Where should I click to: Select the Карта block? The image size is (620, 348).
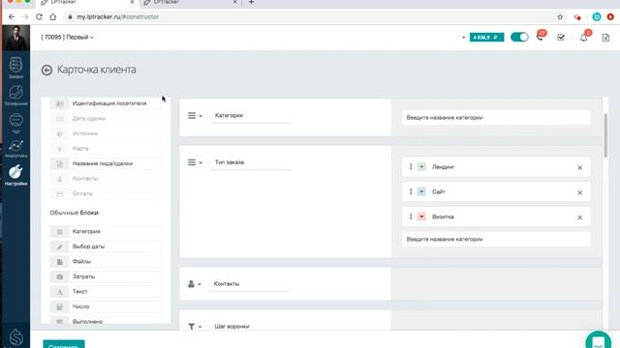[106, 148]
